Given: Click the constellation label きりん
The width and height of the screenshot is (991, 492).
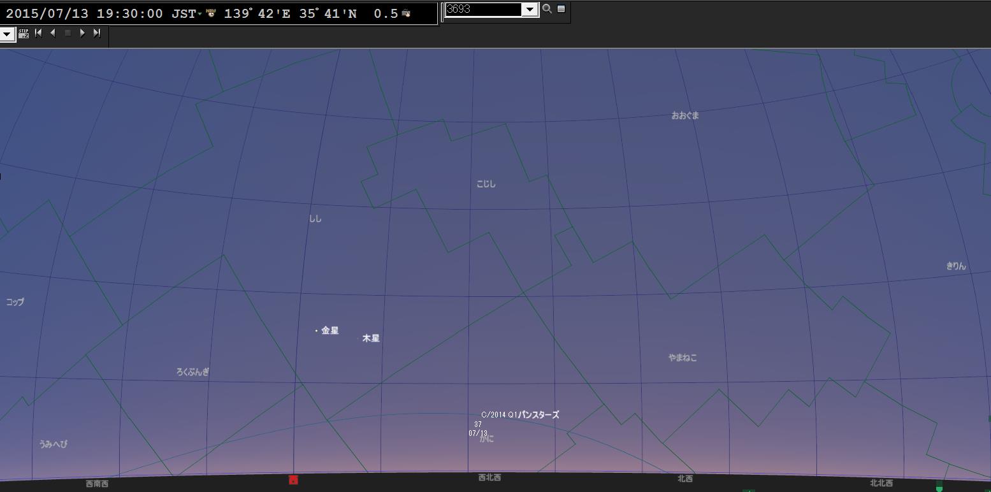Looking at the screenshot, I should [x=956, y=266].
